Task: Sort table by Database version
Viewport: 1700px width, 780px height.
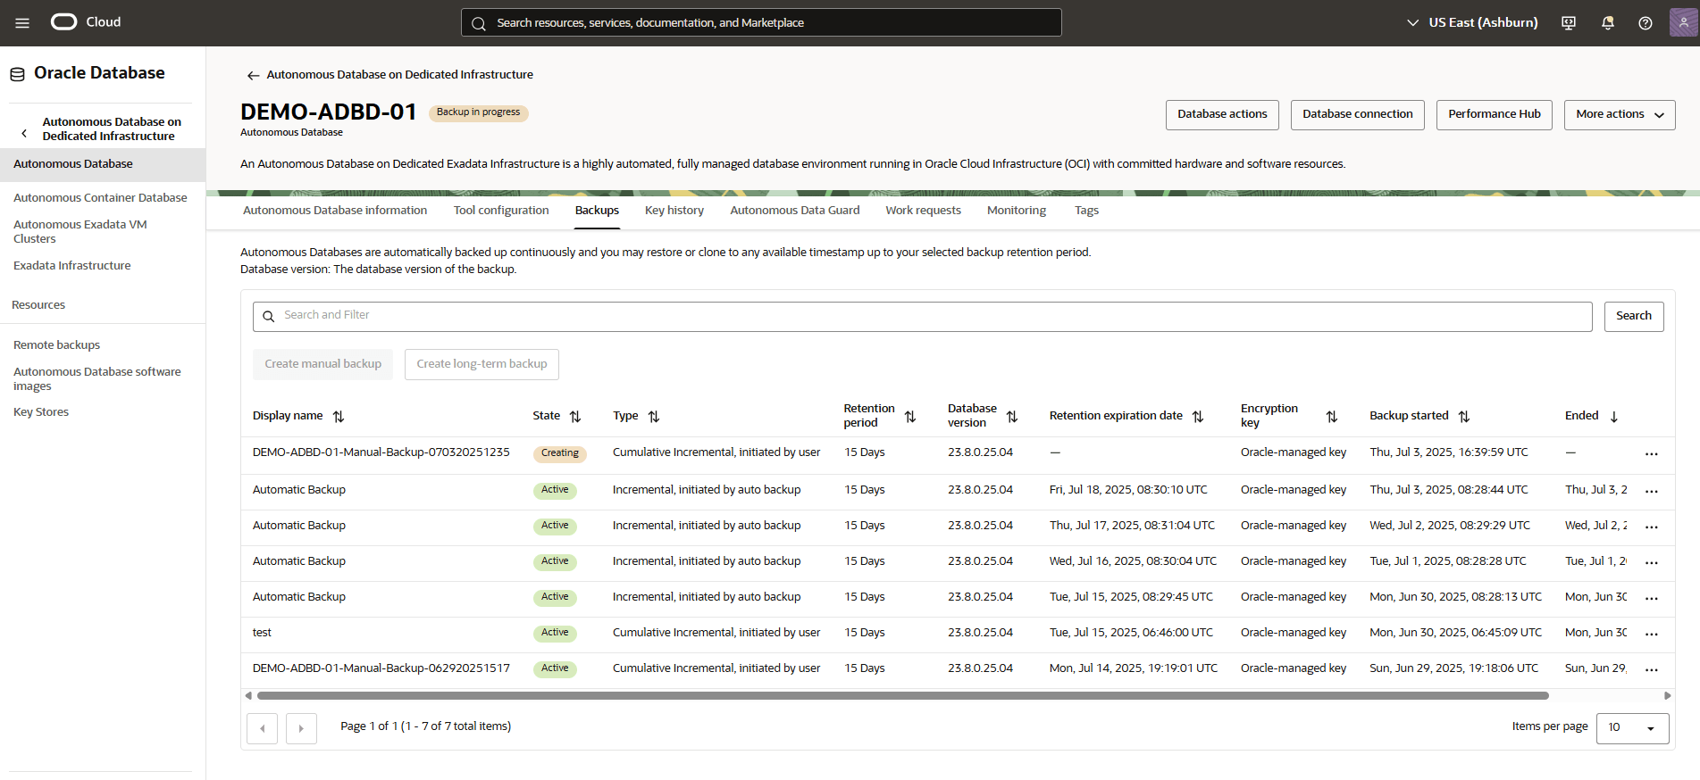Action: pyautogui.click(x=1012, y=417)
